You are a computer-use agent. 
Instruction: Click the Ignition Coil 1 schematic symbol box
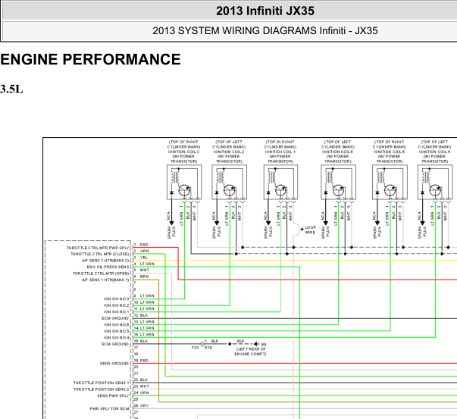point(280,182)
